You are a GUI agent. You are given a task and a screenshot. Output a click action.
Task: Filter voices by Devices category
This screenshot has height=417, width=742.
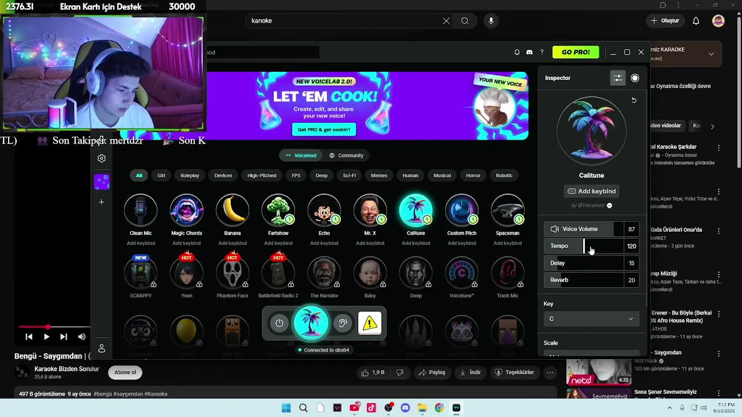click(223, 175)
